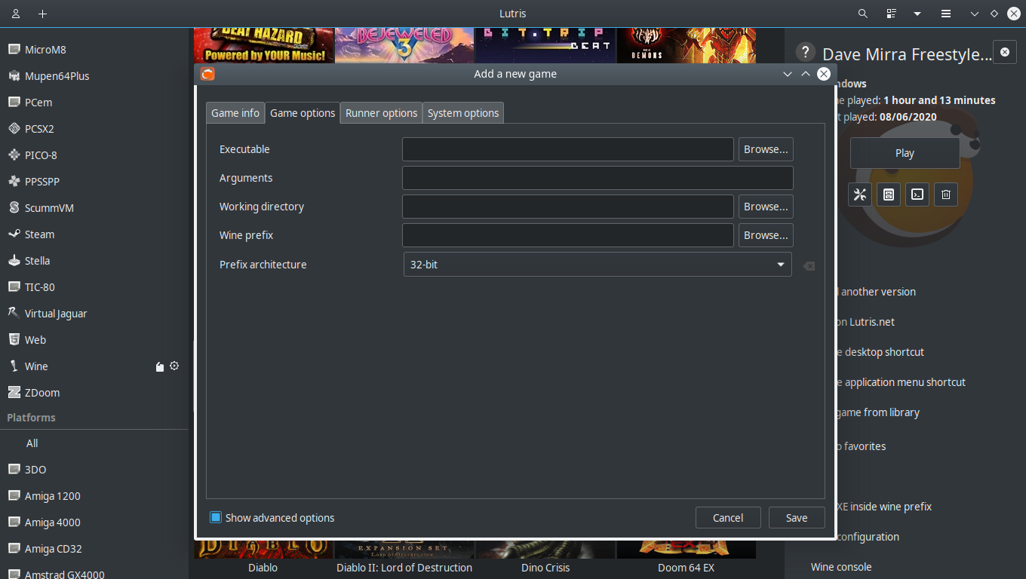Click the Virtual Jaguar runner icon
Viewport: 1026px width, 579px height.
14,314
